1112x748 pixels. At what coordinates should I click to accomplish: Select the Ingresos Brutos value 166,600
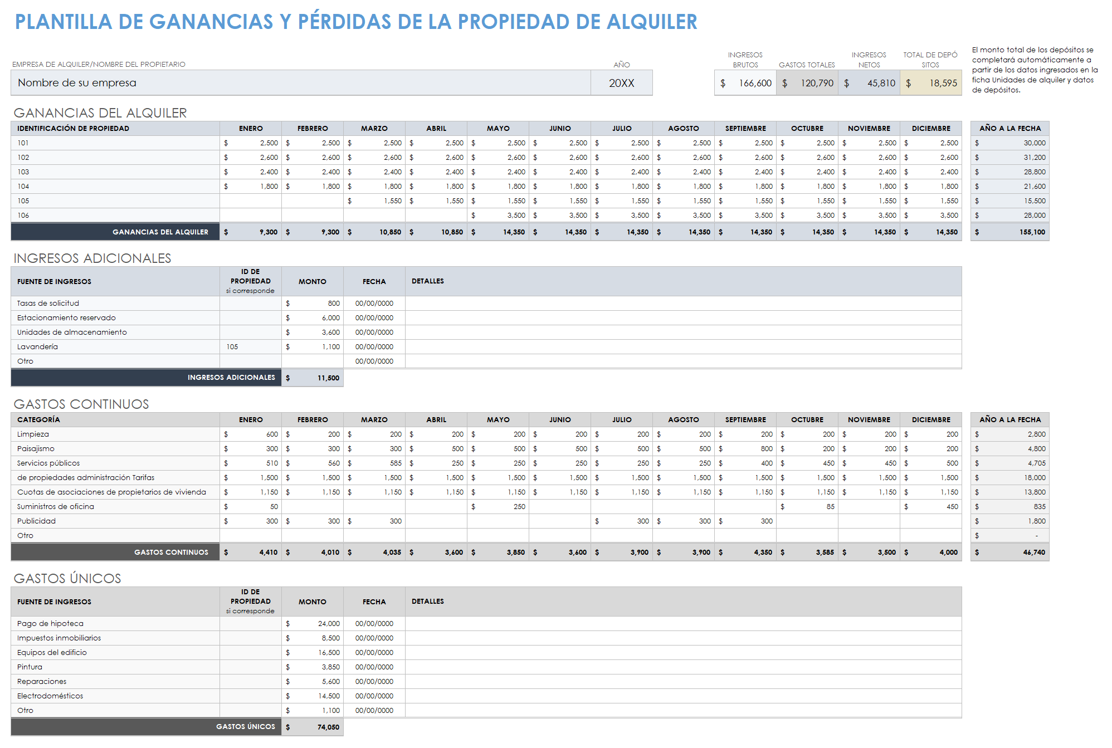pos(745,83)
